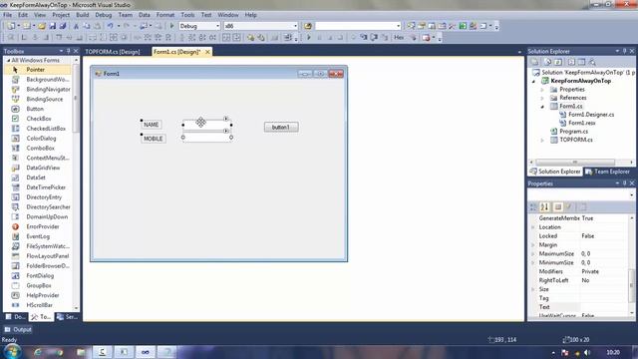Click the Hex display toolbar button
Viewport: 638px width, 359px height.
coord(399,38)
